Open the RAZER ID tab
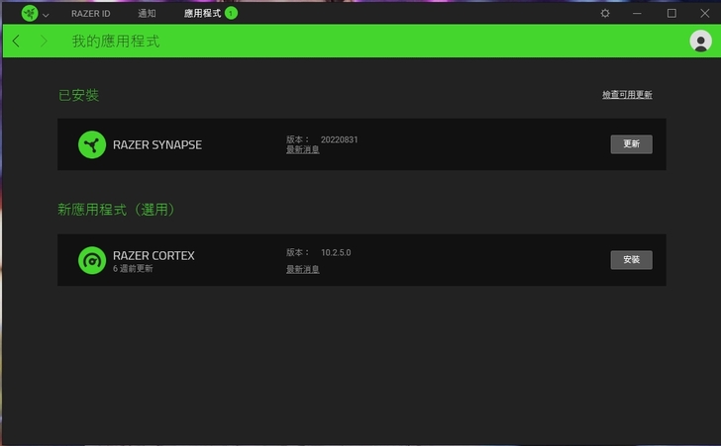Viewport: 721px width, 446px height. click(x=90, y=14)
